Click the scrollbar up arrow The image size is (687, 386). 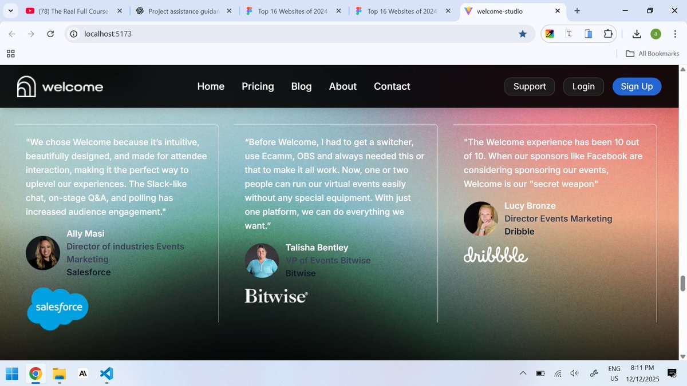tap(682, 69)
